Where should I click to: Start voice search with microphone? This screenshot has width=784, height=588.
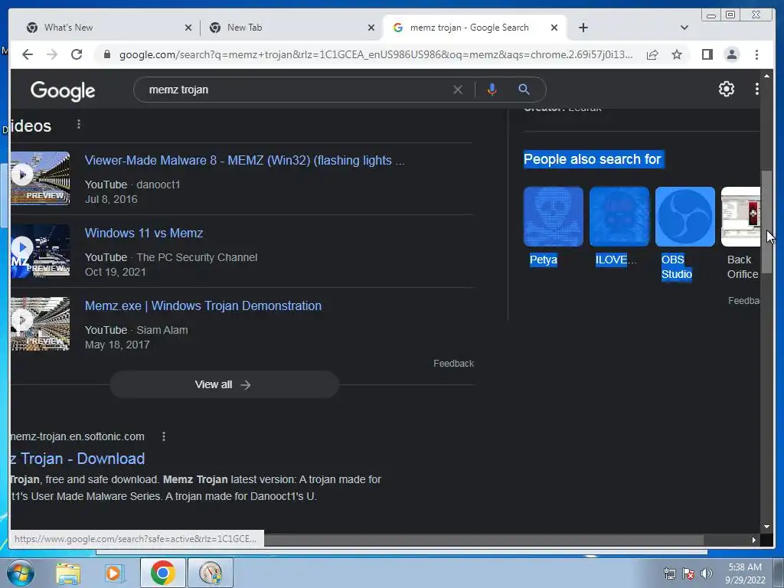492,90
